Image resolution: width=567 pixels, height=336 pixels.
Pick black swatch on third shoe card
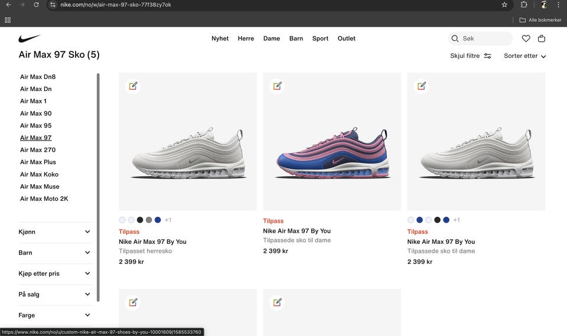437,220
